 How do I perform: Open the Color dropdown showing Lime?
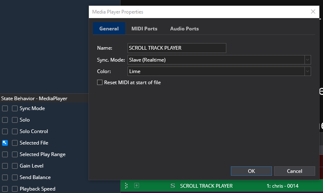pyautogui.click(x=307, y=71)
